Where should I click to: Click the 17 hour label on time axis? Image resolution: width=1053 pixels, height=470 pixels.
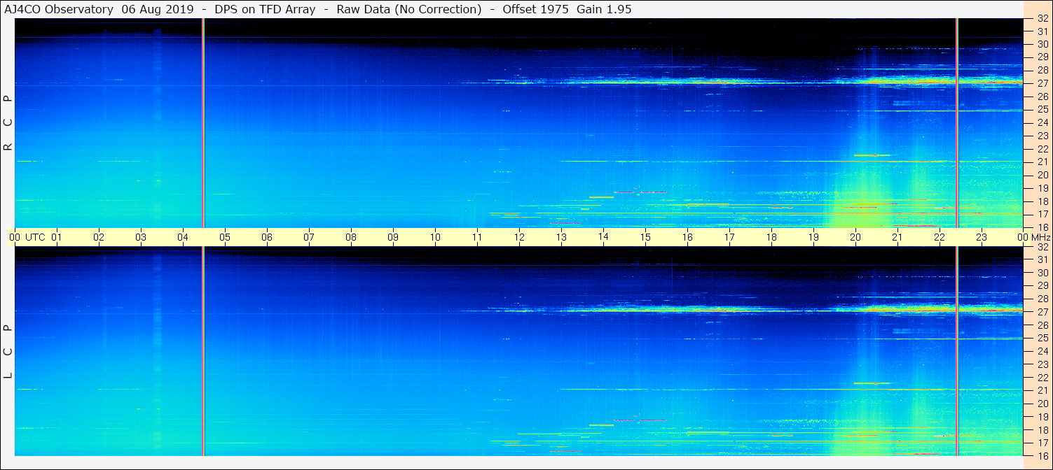pos(729,237)
